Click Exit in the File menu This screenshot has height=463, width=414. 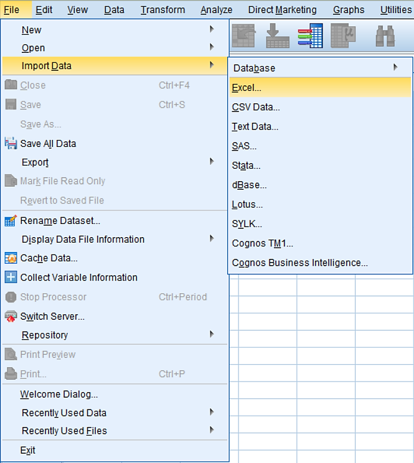(x=115, y=450)
